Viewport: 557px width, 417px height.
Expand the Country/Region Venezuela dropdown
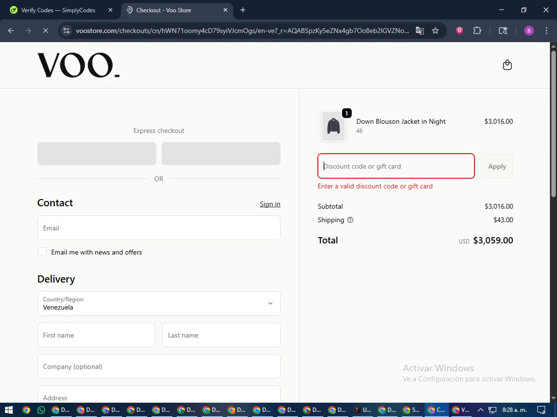(159, 304)
